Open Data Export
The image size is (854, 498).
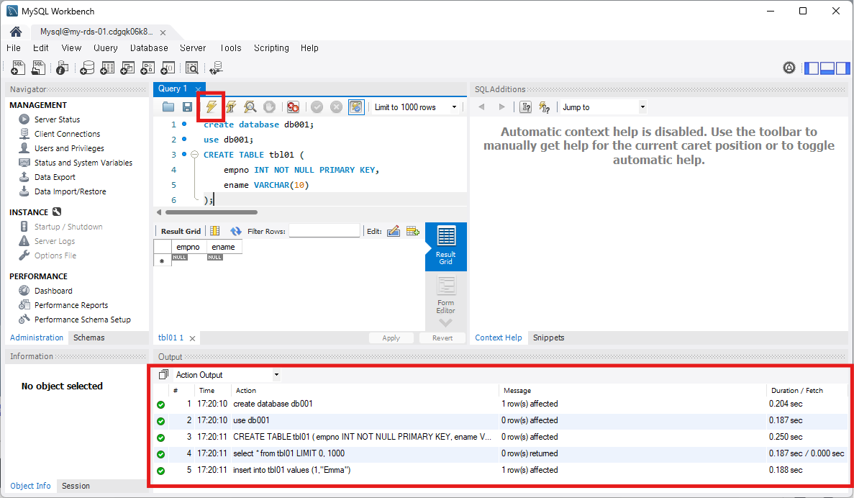click(x=55, y=177)
